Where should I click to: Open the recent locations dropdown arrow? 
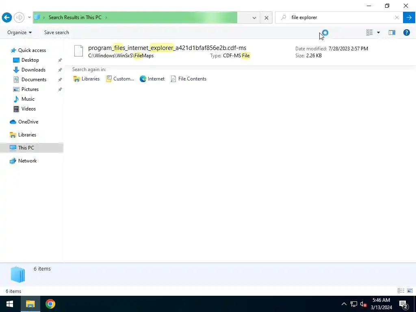tap(29, 17)
